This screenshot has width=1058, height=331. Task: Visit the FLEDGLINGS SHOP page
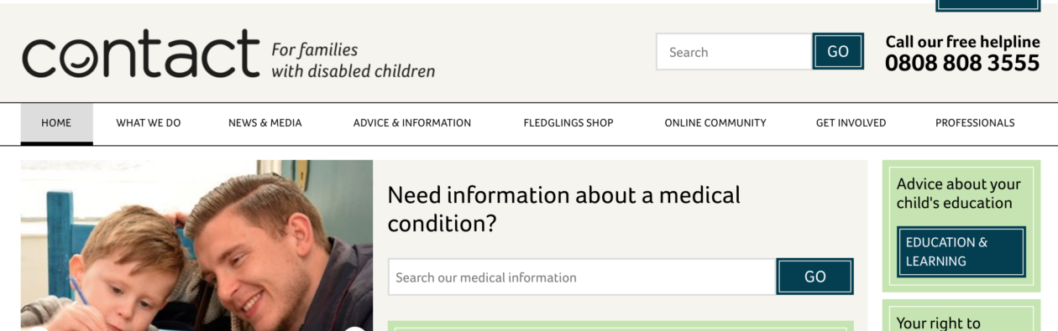(x=568, y=123)
